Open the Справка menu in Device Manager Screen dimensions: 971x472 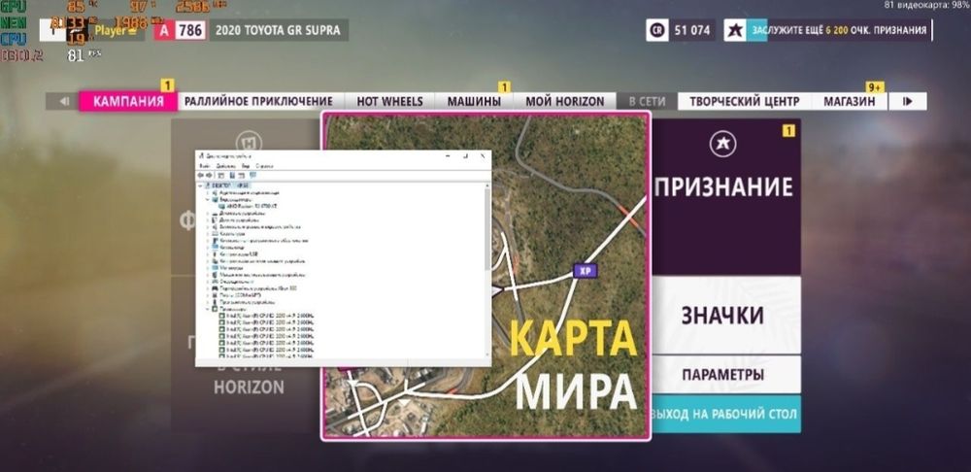coord(264,166)
